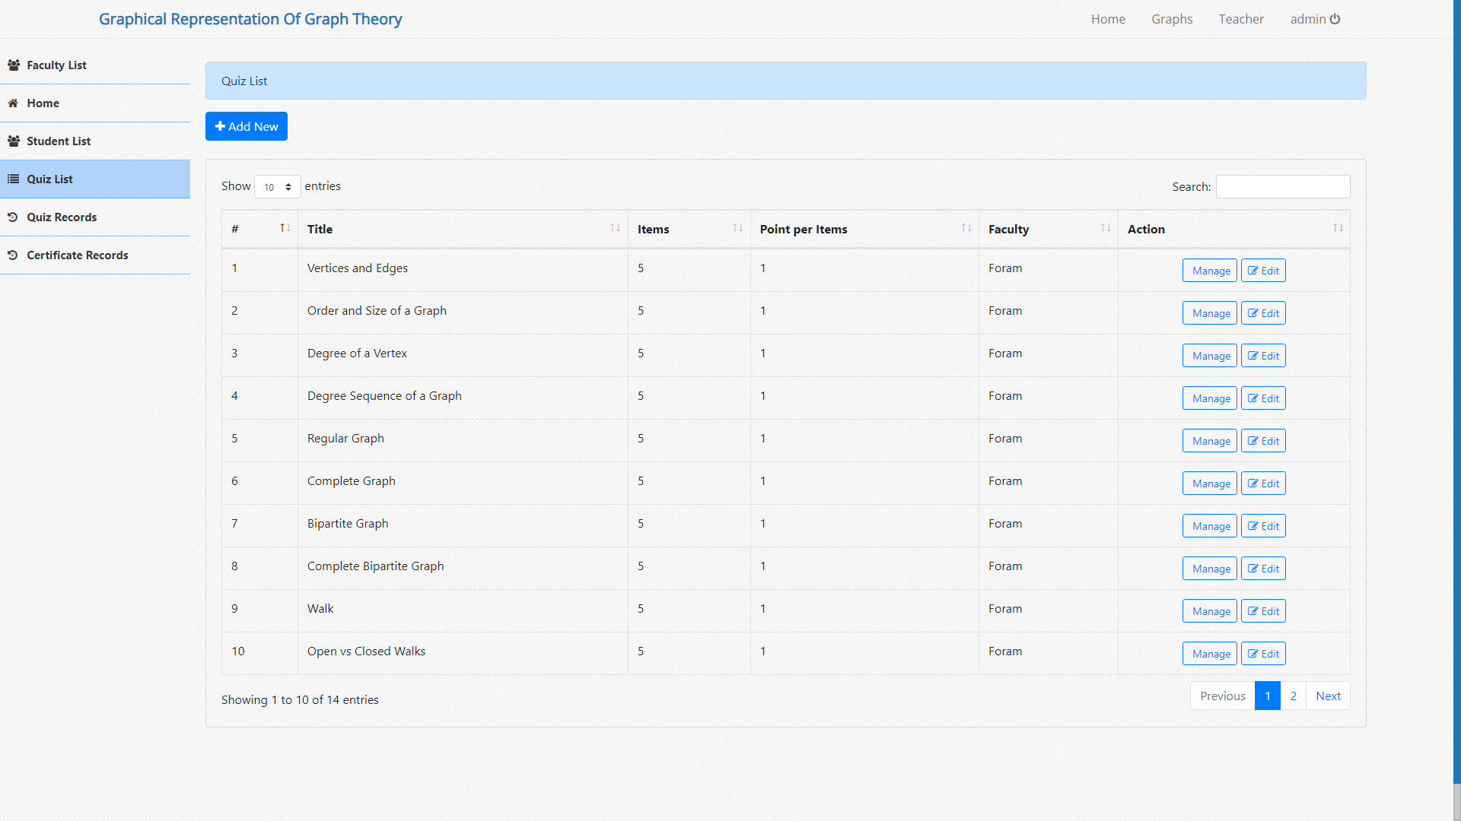Manage the Vertices and Edges quiz
The image size is (1461, 821).
point(1209,271)
